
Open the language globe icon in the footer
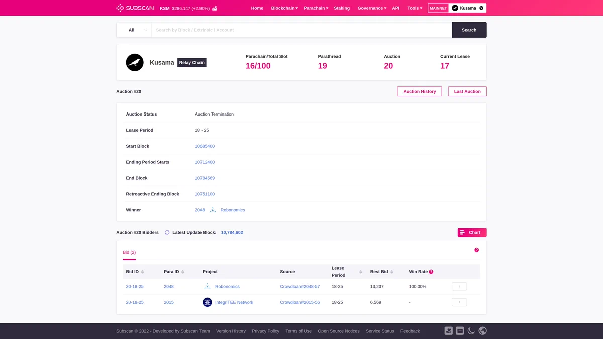click(483, 331)
